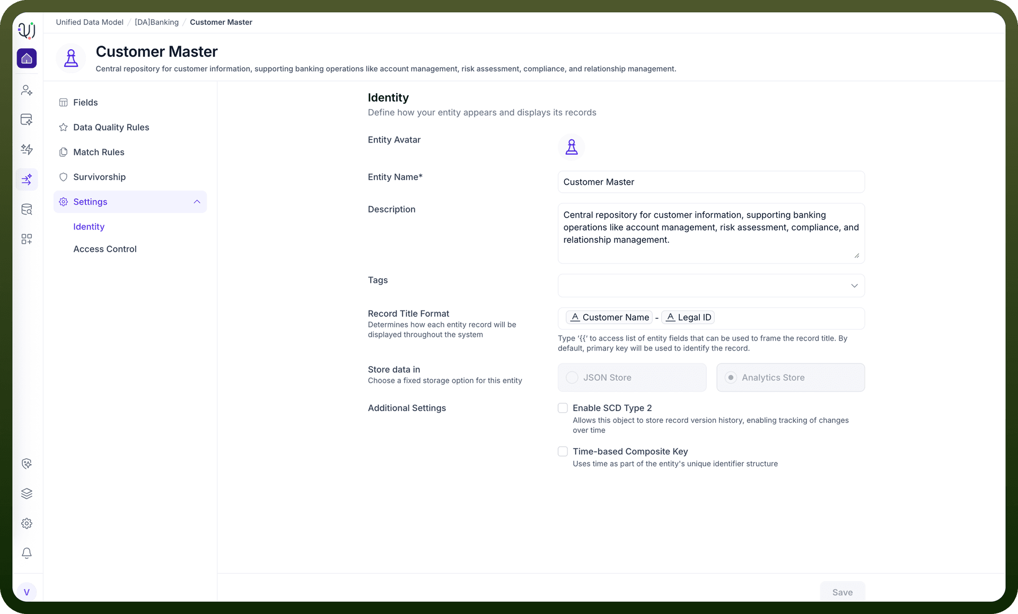Collapse the Settings section chevron

pos(197,202)
